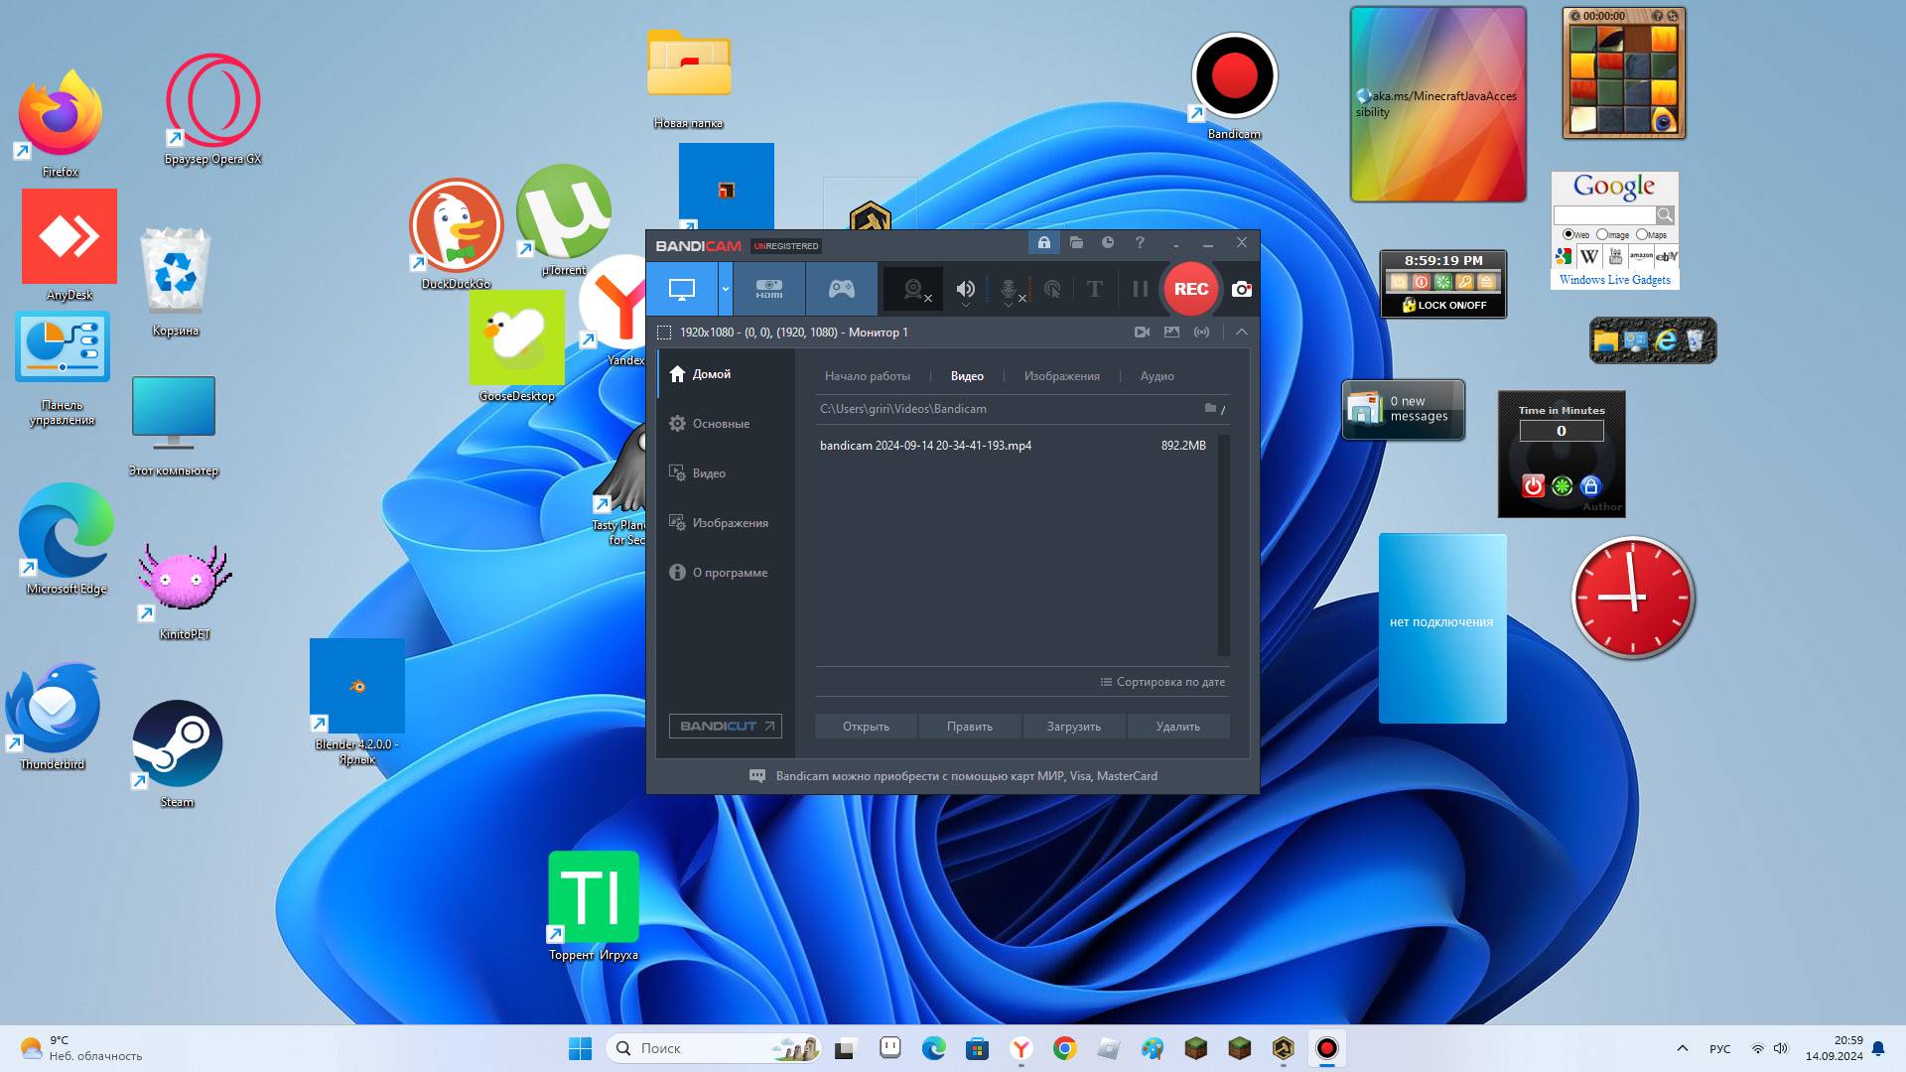Screen dimensions: 1906x1072
Task: Select Bandicam game recording mode
Action: tap(842, 289)
